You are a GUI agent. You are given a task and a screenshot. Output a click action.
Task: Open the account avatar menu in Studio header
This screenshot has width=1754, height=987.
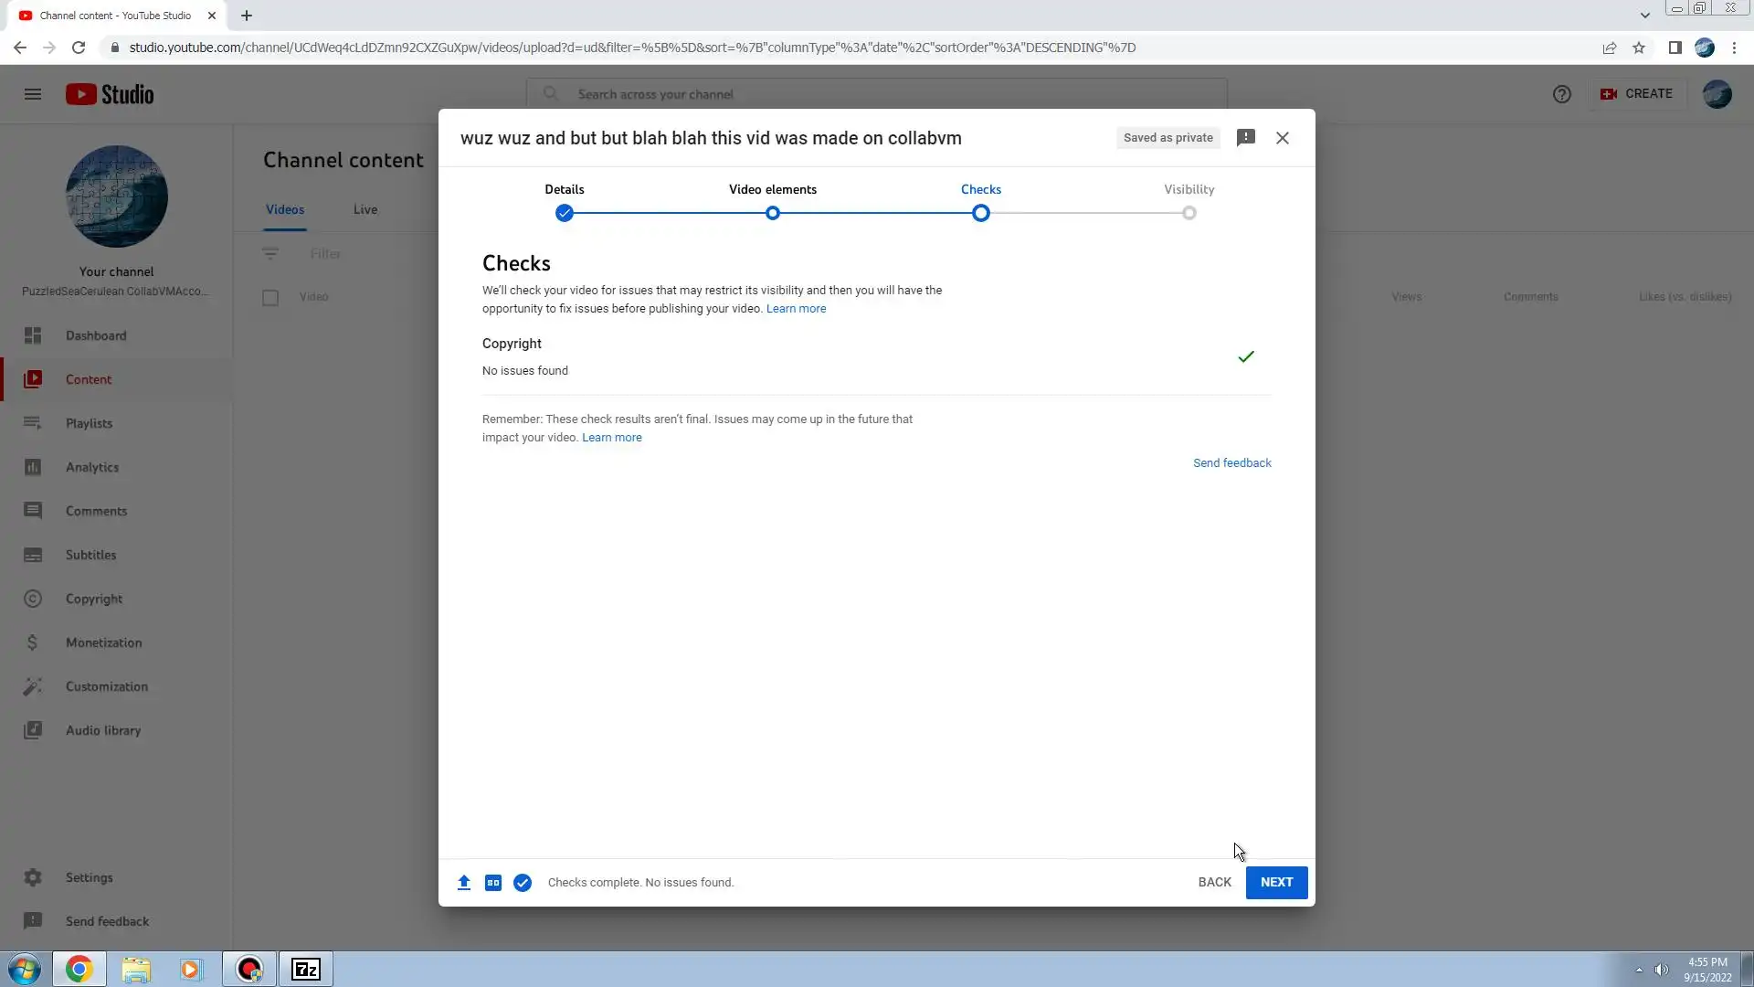pos(1717,94)
